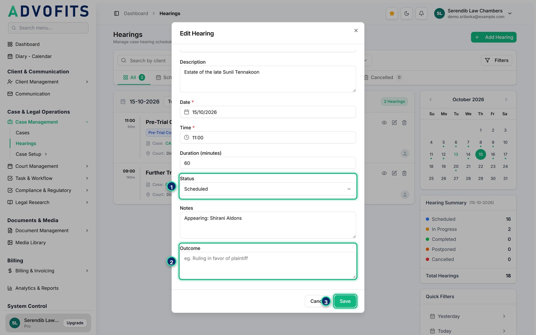Viewport: 536px width, 335px height.
Task: Click the Dashboard breadcrumb link
Action: click(136, 13)
